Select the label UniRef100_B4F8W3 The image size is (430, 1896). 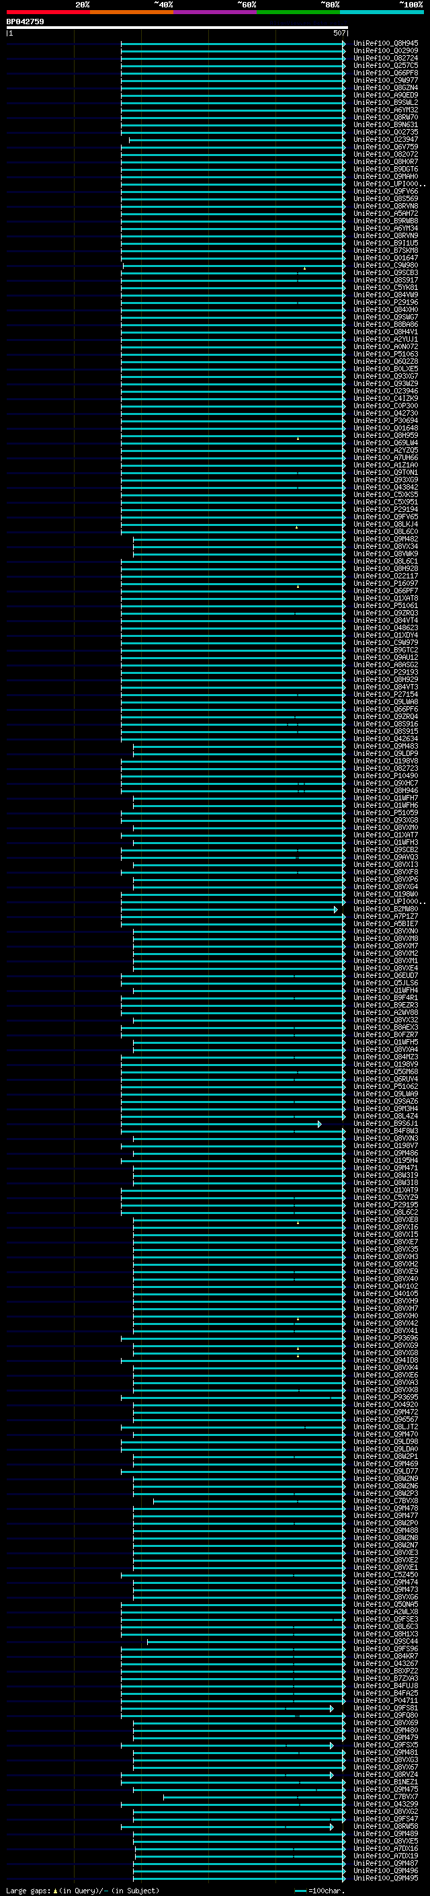point(386,1131)
